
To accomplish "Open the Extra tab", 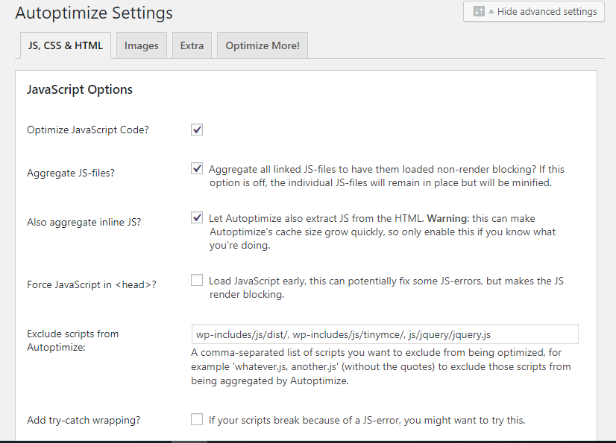I will pyautogui.click(x=192, y=45).
